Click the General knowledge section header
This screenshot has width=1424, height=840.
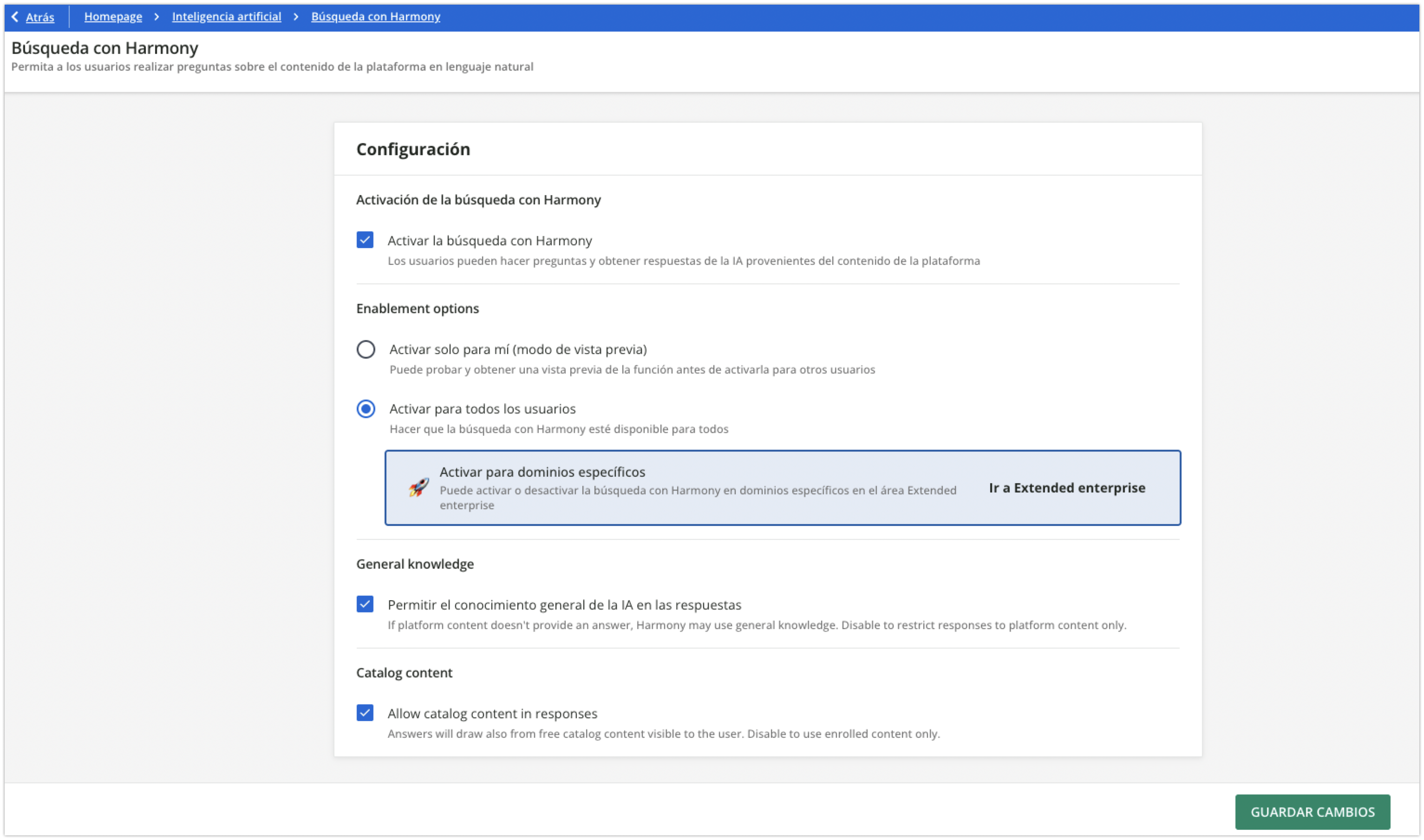tap(415, 564)
